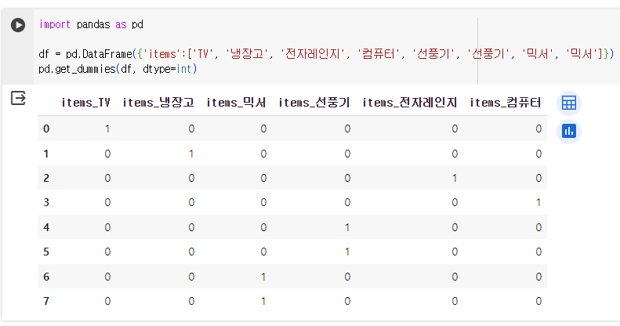The width and height of the screenshot is (620, 326).
Task: Click the '전자레인지' string in the code
Action: click(313, 53)
